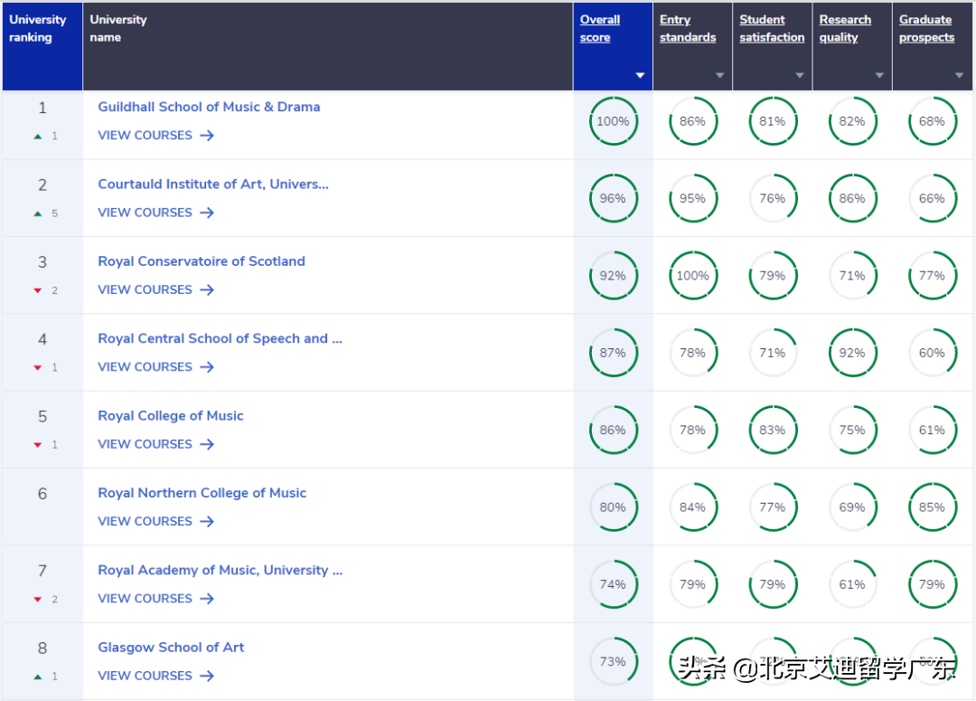
Task: Open the Entry standards sort dropdown
Action: [719, 76]
